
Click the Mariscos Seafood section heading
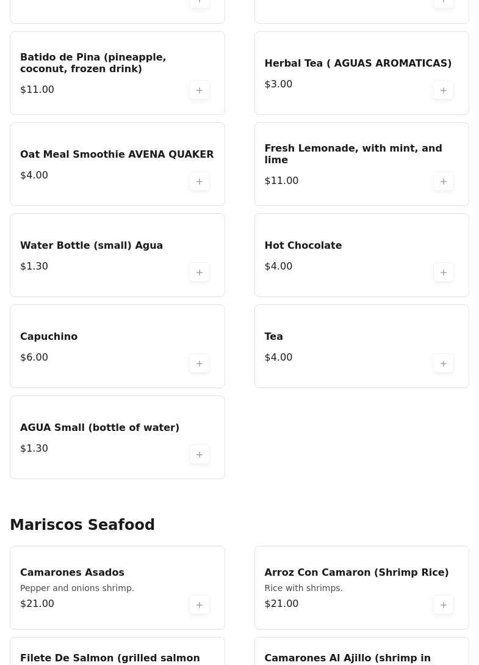point(82,525)
